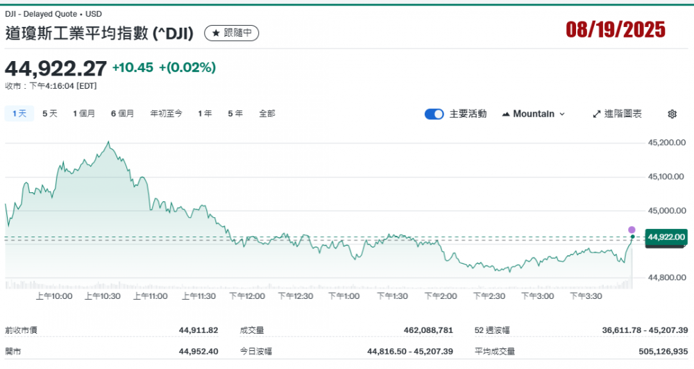Click the mountain icon beside Mountain label
Viewport: 694px width, 369px height.
(505, 114)
